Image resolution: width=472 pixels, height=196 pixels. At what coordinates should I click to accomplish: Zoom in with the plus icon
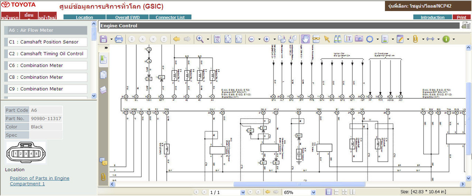coord(266,39)
